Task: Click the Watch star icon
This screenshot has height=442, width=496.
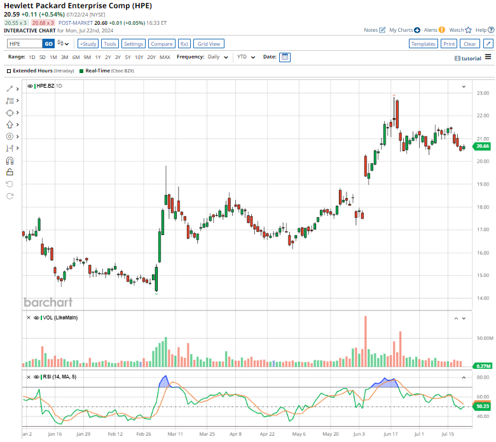Action: (469, 30)
